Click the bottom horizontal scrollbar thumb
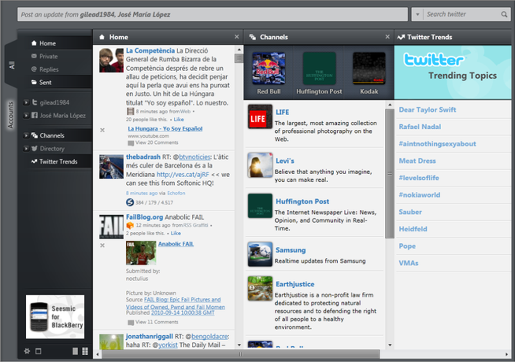515x362 pixels. click(241, 354)
